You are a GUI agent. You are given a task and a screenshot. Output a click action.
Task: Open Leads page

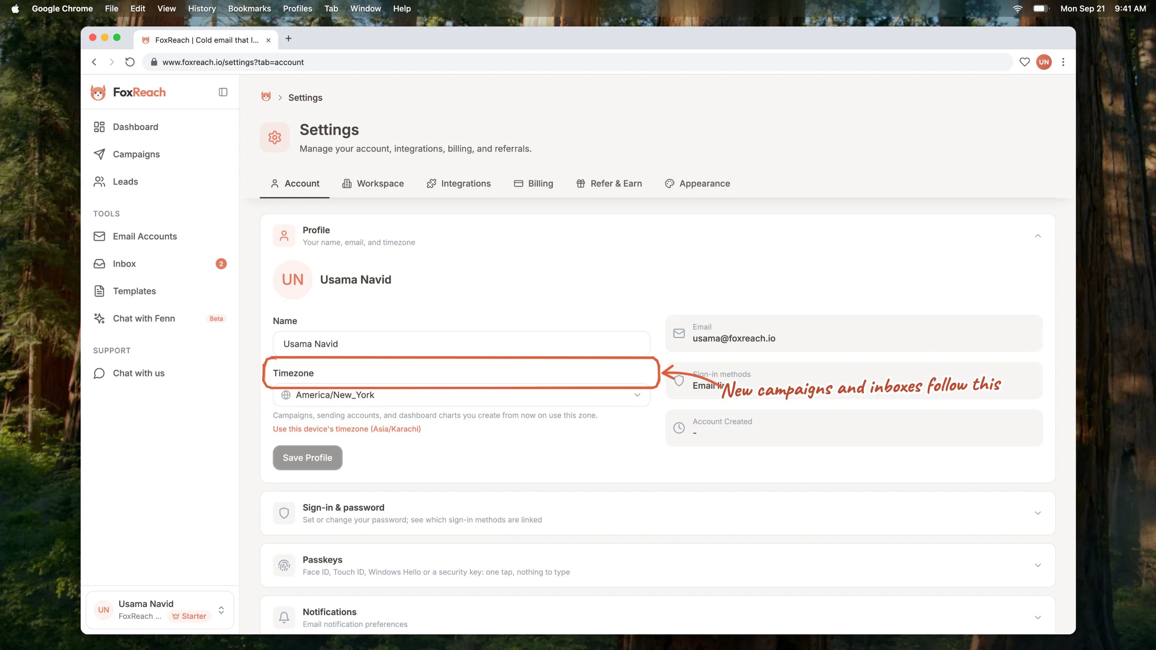pos(159,182)
